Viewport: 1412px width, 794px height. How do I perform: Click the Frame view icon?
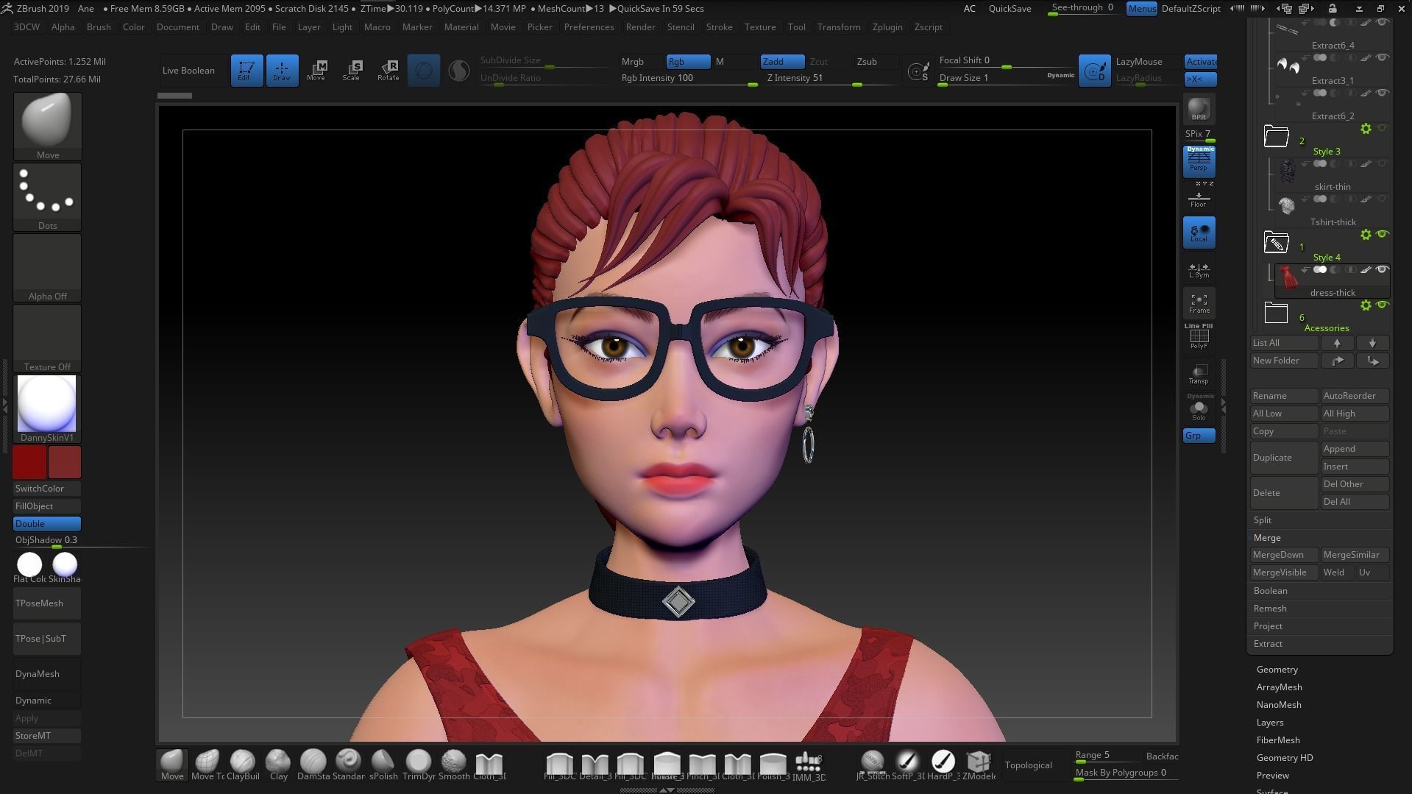1199,303
